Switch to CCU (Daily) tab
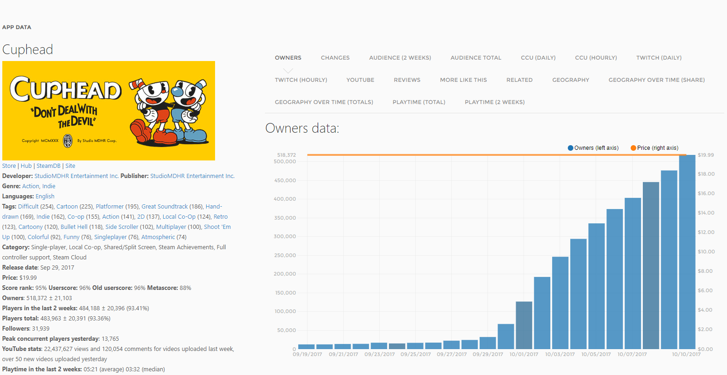Image resolution: width=727 pixels, height=375 pixels. click(x=538, y=58)
